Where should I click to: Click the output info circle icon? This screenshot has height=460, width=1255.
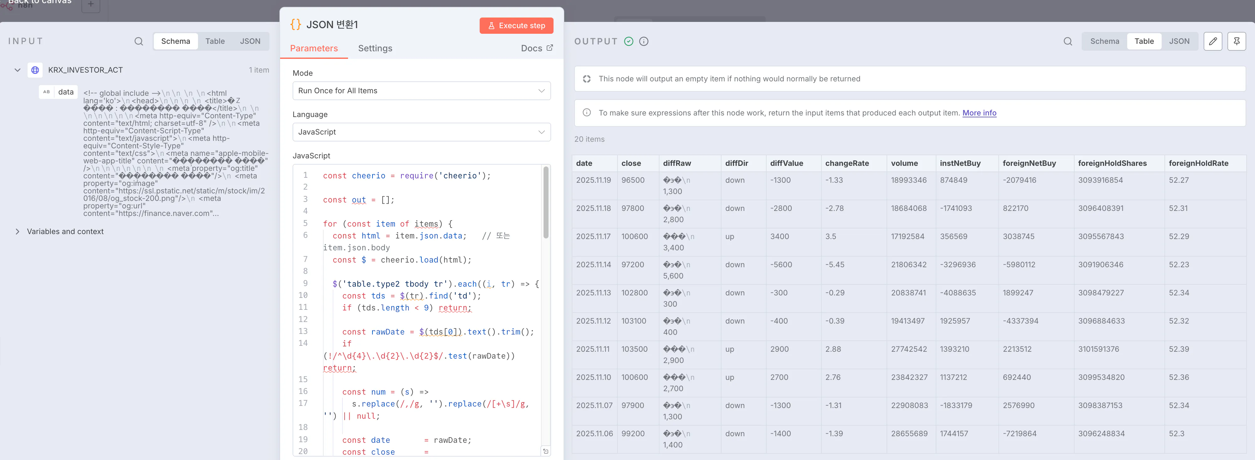point(643,41)
